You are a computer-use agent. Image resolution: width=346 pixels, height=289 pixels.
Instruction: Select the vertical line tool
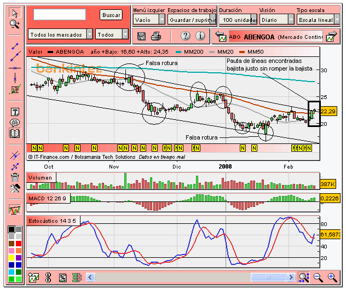pos(15,78)
